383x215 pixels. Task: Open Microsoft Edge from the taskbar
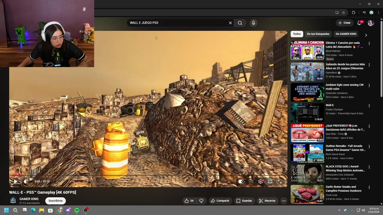click(x=33, y=210)
